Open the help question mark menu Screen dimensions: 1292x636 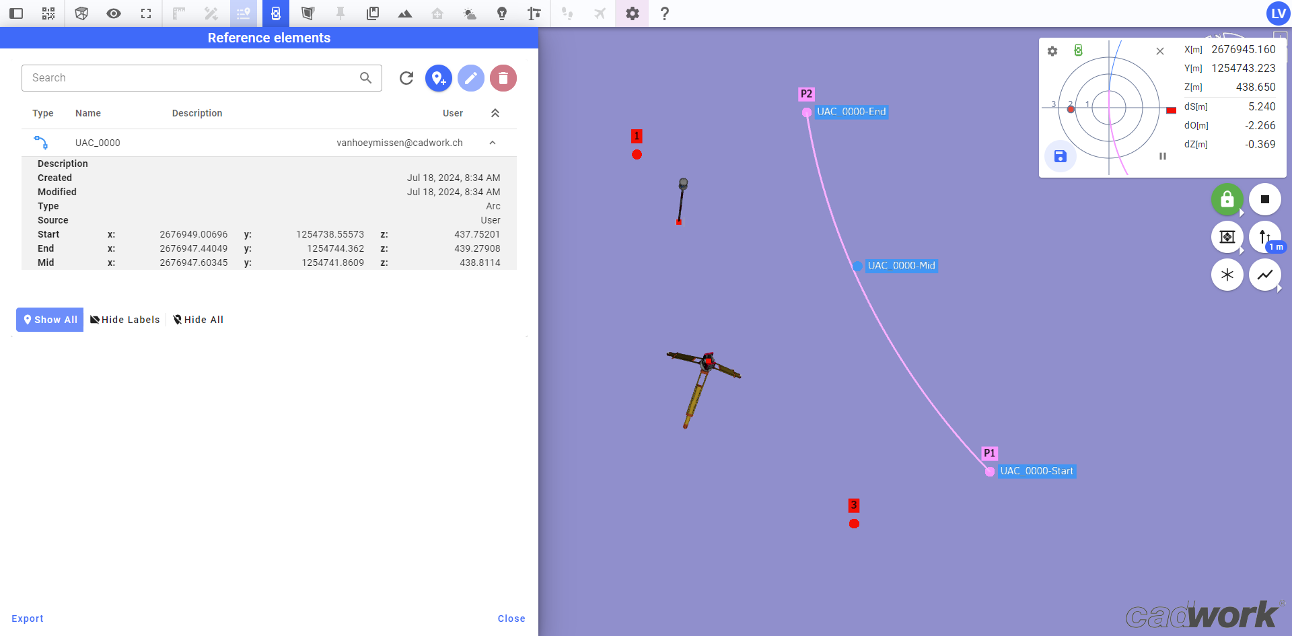pos(664,13)
